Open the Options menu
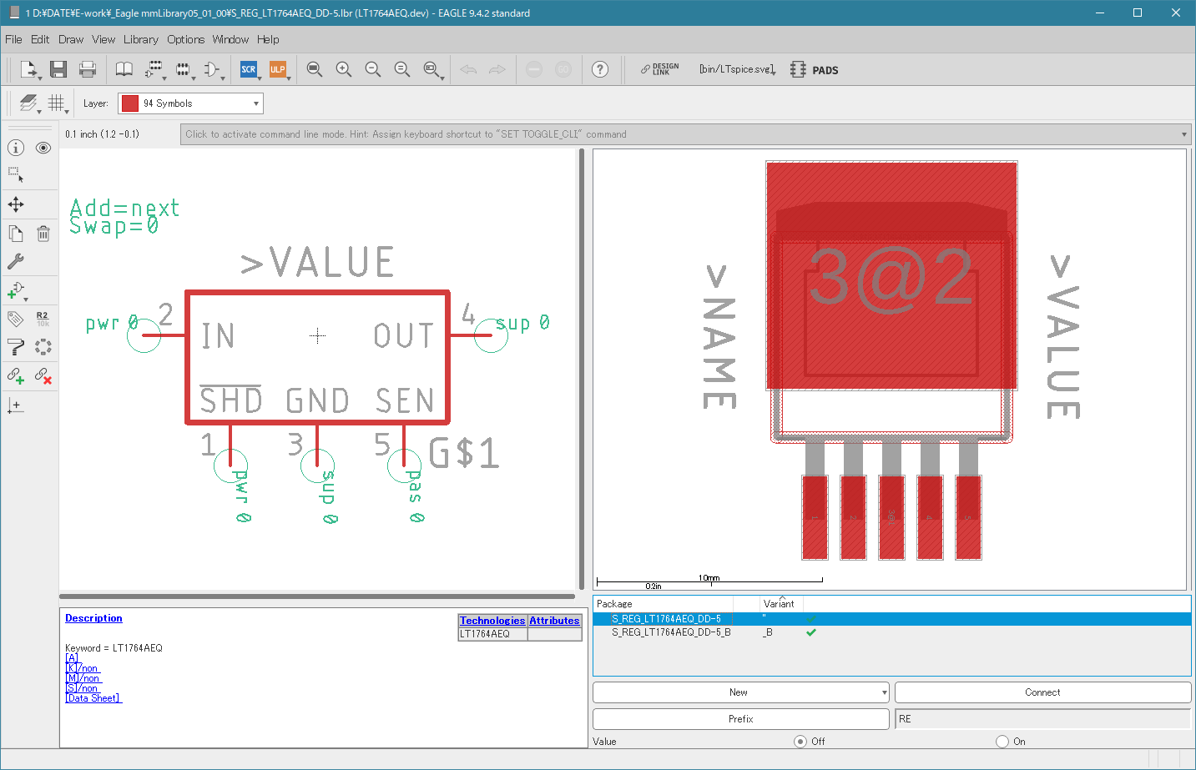 [185, 39]
